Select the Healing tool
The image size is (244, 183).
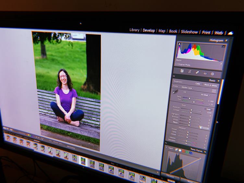pos(197,72)
